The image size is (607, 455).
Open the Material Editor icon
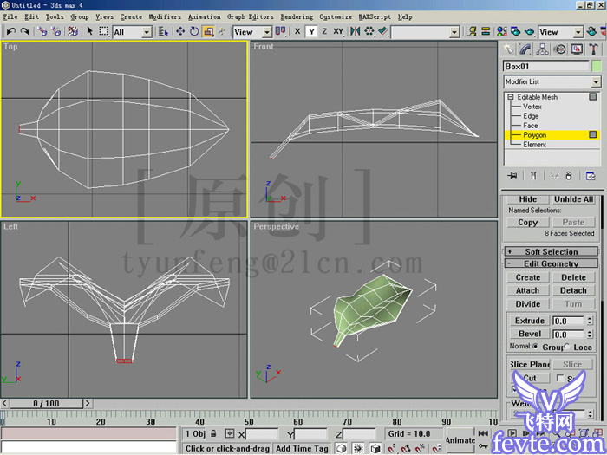[x=502, y=31]
